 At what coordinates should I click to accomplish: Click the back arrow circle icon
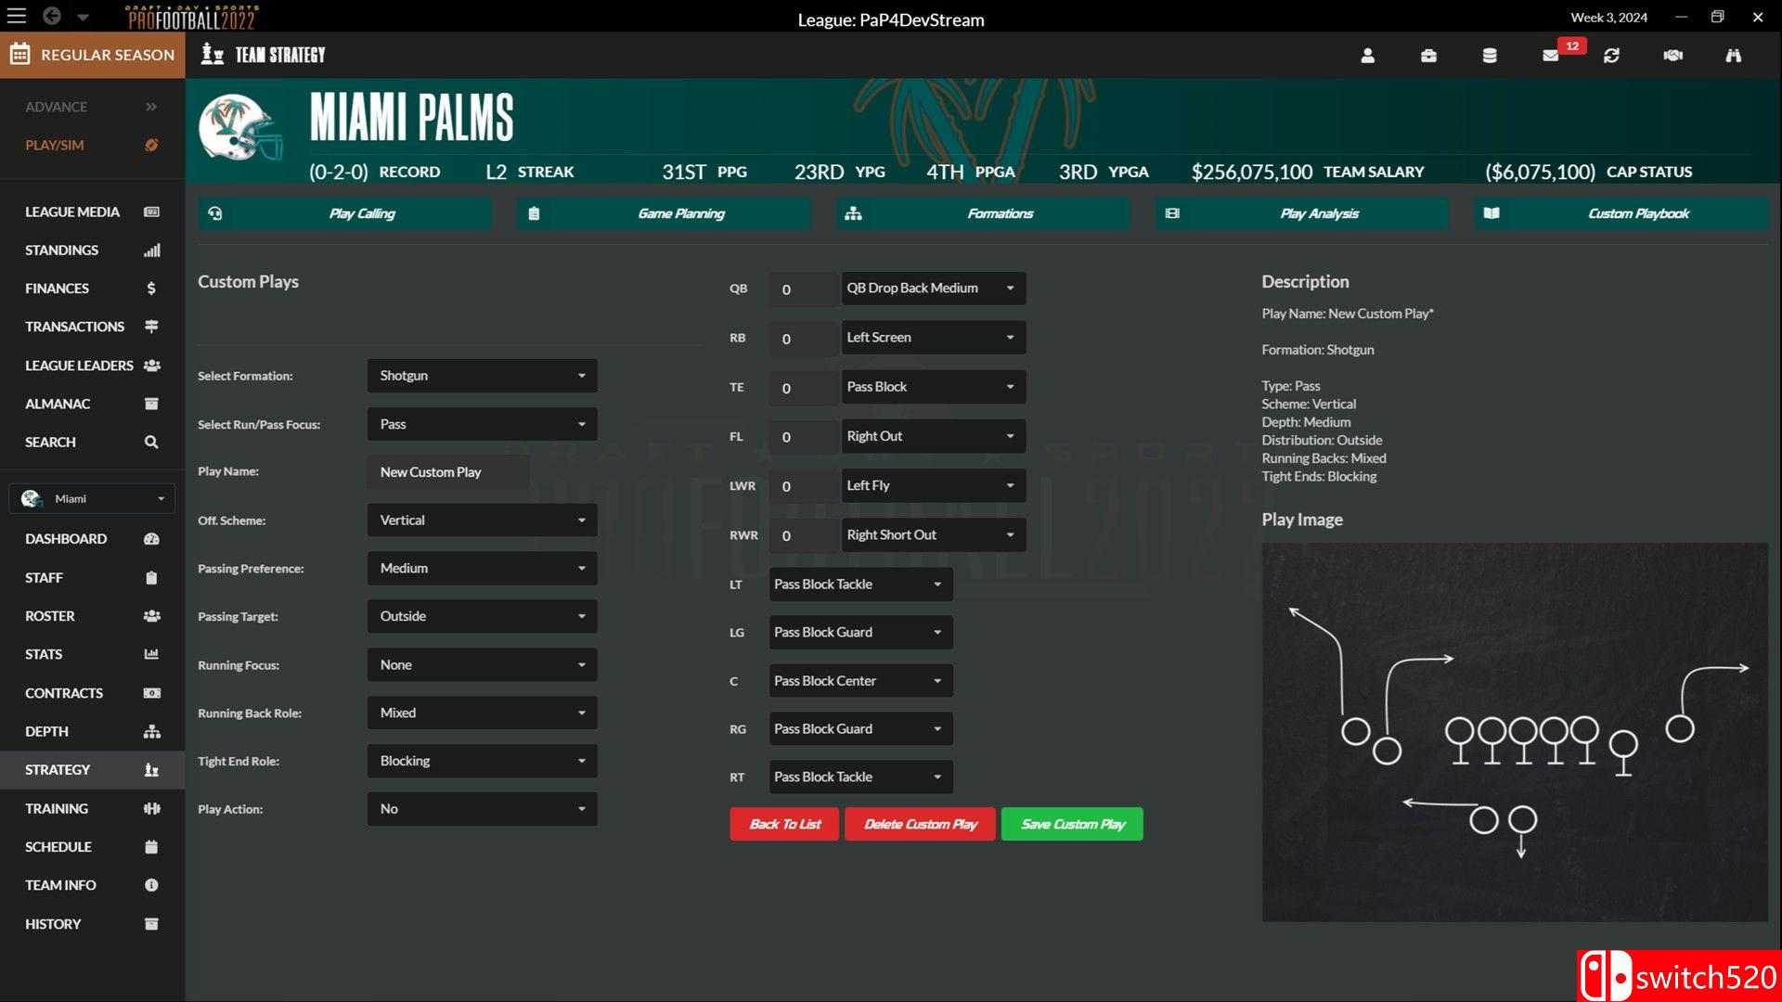point(52,16)
